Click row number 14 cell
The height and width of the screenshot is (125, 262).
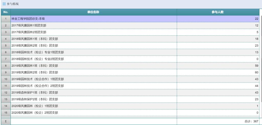point(6,106)
